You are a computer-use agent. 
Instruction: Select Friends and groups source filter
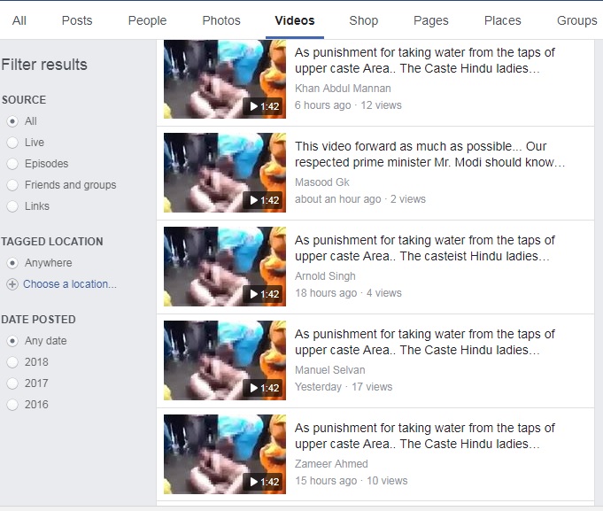tap(12, 185)
